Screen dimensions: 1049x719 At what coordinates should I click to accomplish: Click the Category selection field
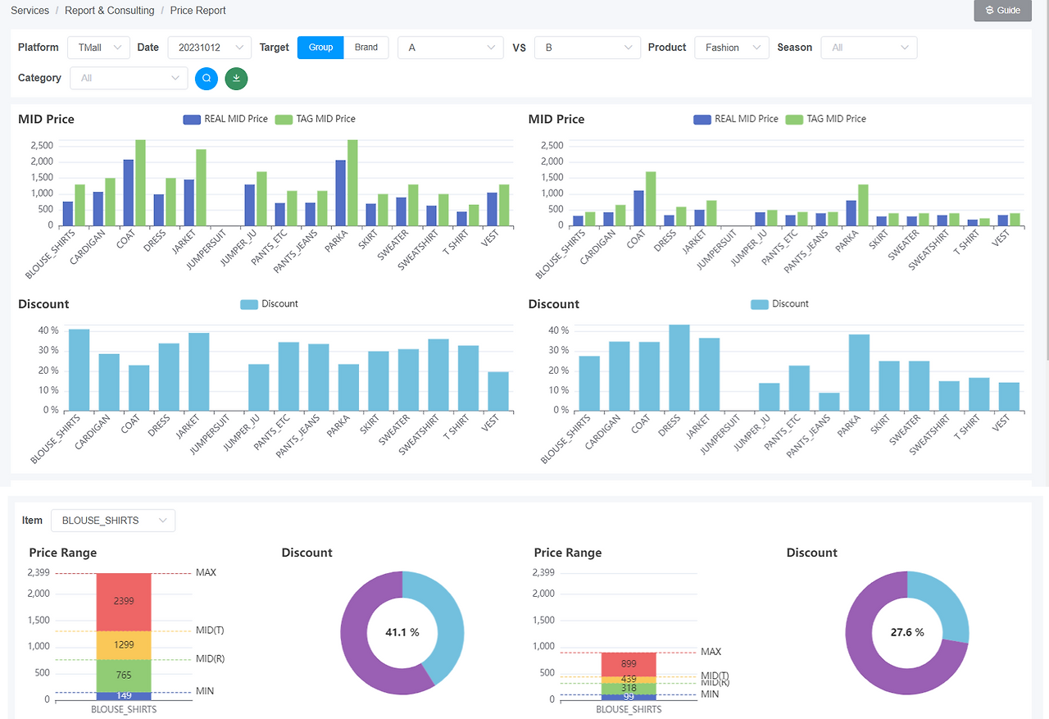tap(129, 78)
